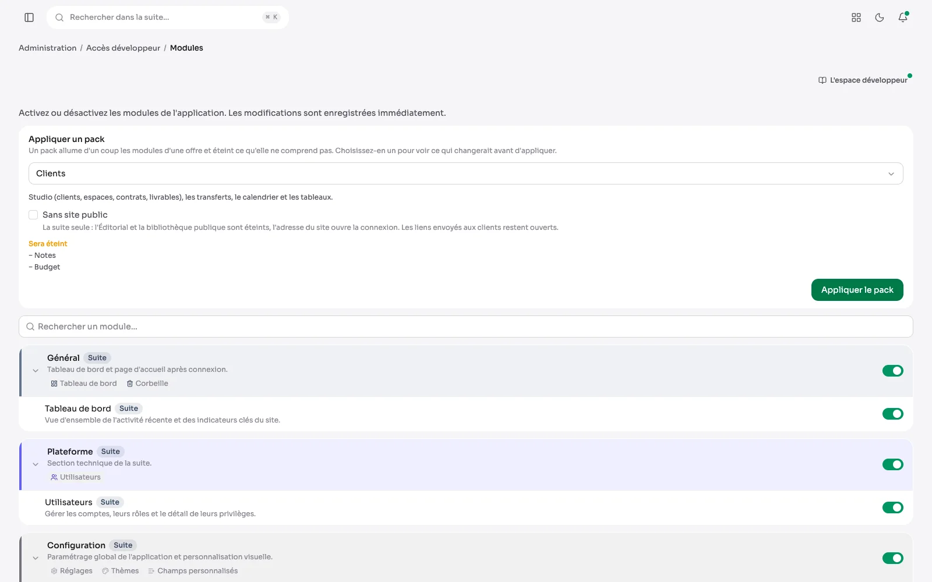Click the Champs personnalisés list icon
The width and height of the screenshot is (932, 582).
click(x=151, y=571)
